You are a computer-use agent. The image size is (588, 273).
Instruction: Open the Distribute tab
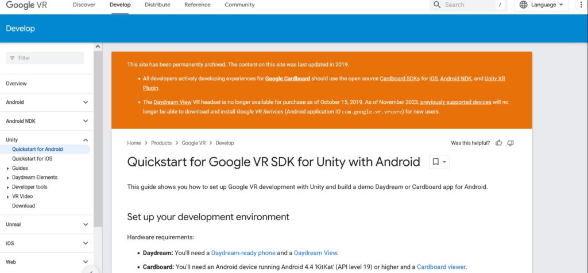(157, 5)
